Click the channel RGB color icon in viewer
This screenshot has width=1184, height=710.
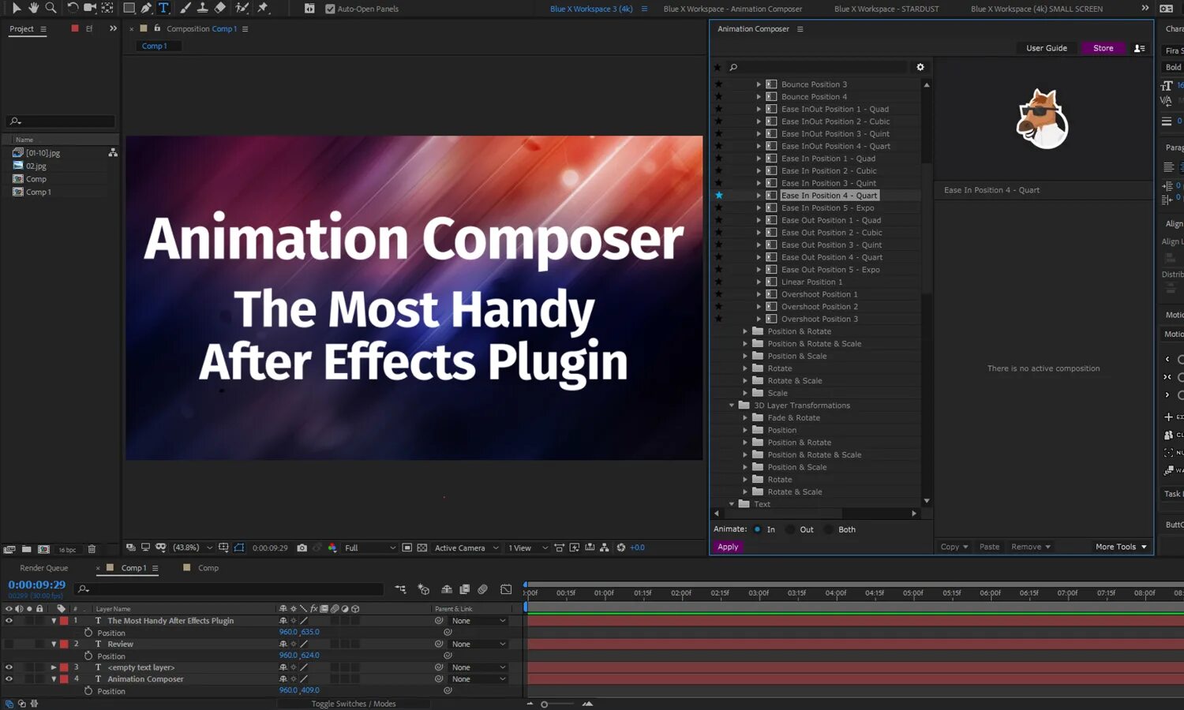coord(332,547)
